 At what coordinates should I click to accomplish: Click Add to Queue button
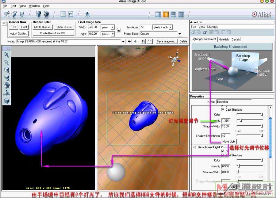click(x=43, y=27)
